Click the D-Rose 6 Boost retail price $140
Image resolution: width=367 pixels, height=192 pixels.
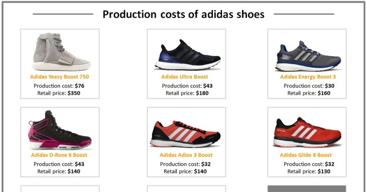pos(74,172)
